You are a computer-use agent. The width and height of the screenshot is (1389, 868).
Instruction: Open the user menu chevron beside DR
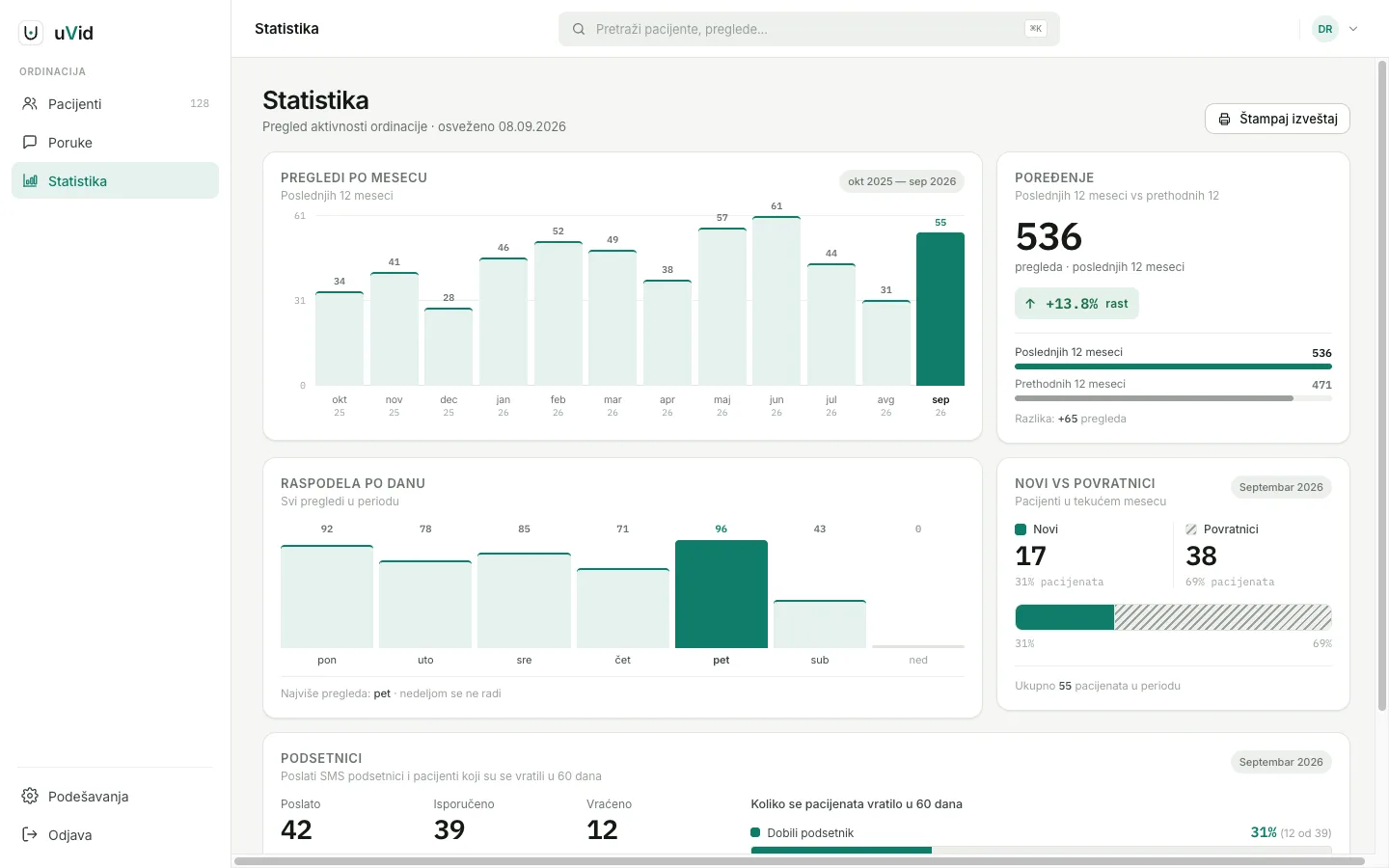coord(1353,29)
